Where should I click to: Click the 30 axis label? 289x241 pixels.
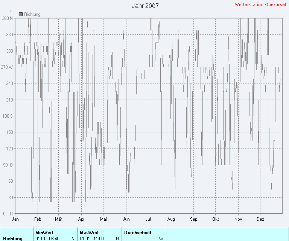pos(11,197)
